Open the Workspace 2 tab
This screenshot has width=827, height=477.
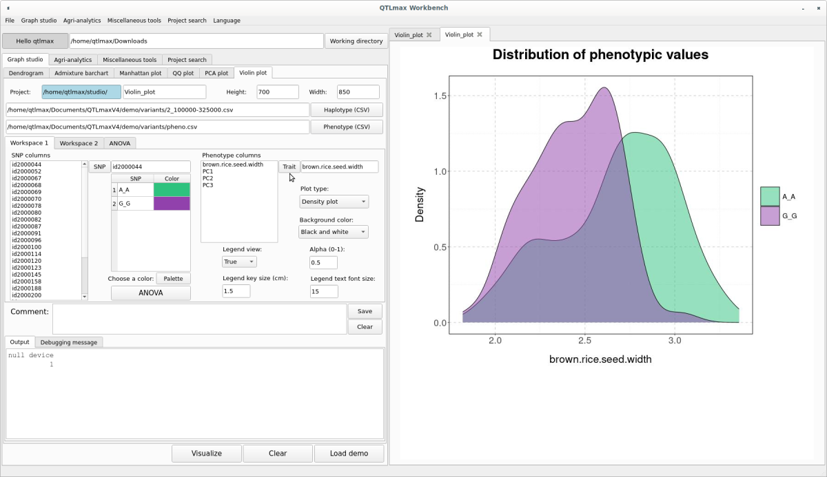(x=79, y=143)
